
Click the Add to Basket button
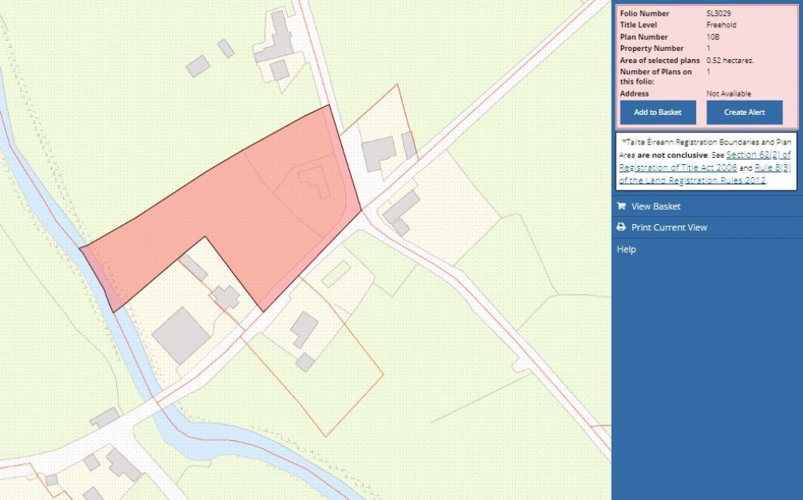coord(656,112)
